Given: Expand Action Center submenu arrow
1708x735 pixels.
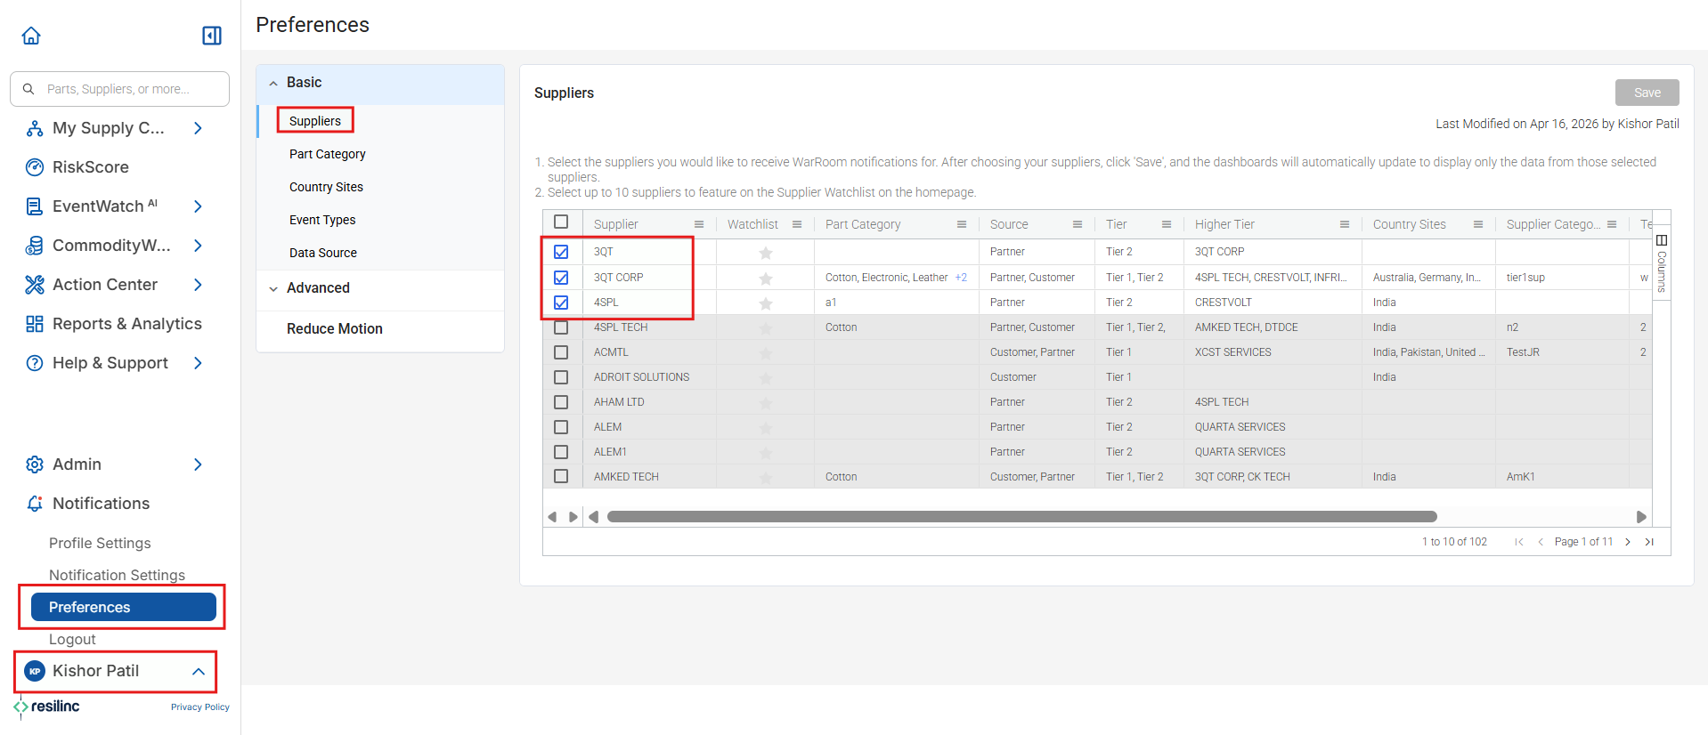Looking at the screenshot, I should tap(198, 285).
